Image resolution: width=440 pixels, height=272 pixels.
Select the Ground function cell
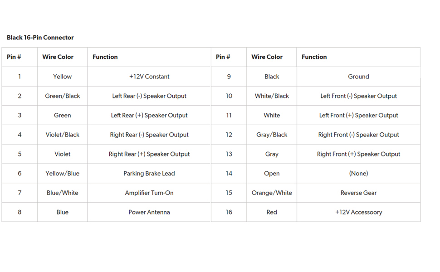click(x=358, y=77)
